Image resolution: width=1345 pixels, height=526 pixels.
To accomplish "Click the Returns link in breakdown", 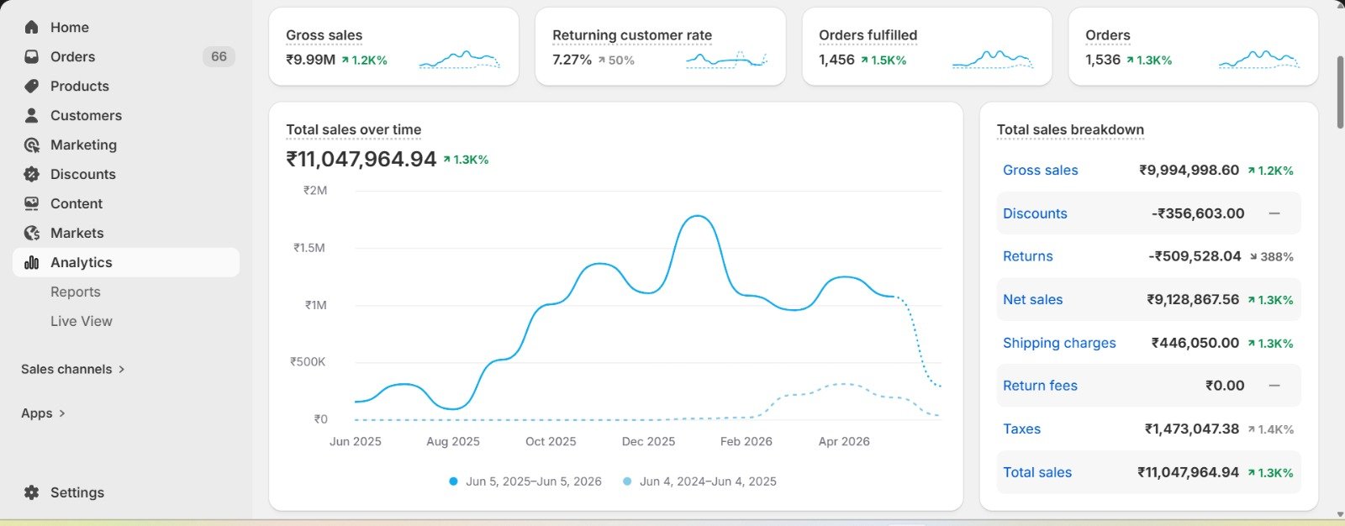I will click(1027, 256).
